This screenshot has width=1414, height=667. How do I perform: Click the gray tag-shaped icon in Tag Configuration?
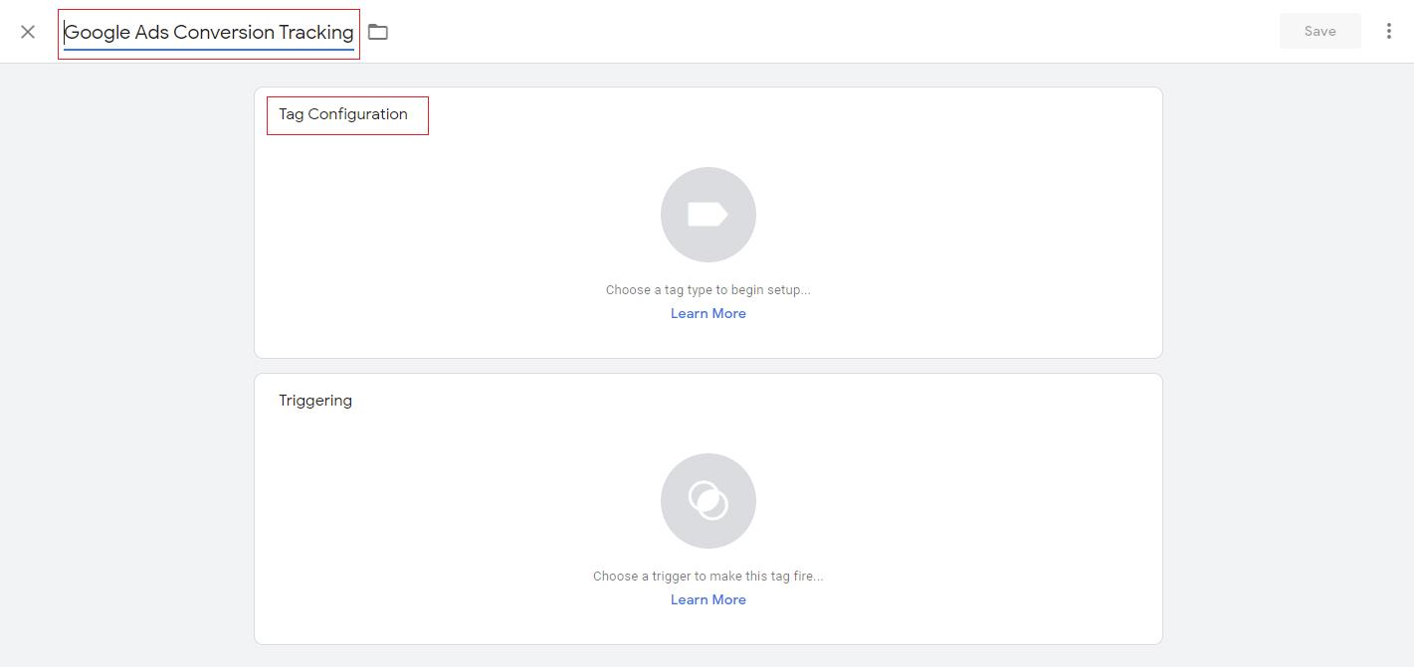click(x=707, y=215)
